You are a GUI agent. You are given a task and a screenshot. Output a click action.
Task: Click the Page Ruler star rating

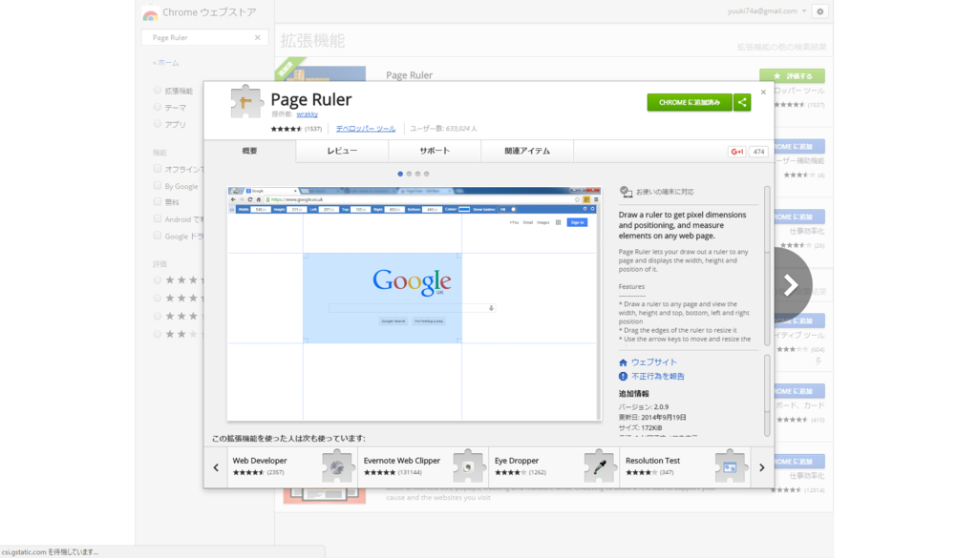pos(286,129)
